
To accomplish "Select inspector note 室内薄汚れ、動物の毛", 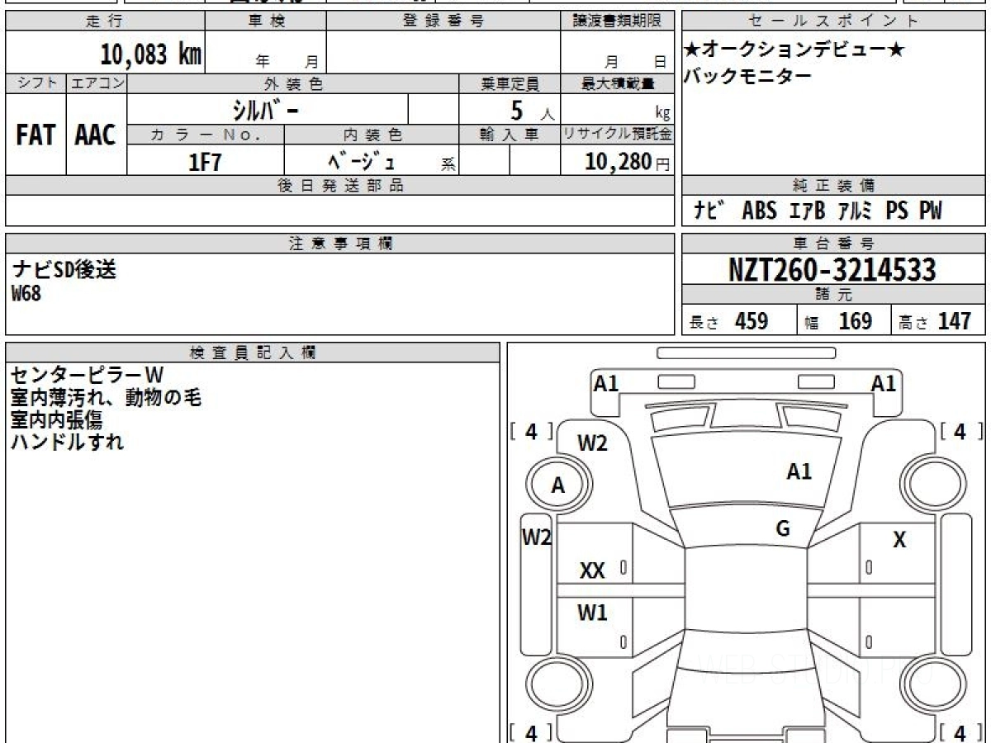I will point(106,398).
